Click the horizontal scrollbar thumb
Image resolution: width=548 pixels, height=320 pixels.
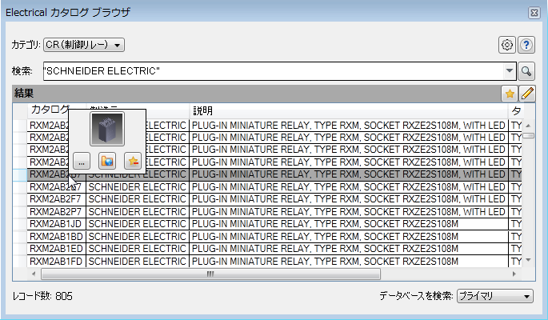pos(210,274)
